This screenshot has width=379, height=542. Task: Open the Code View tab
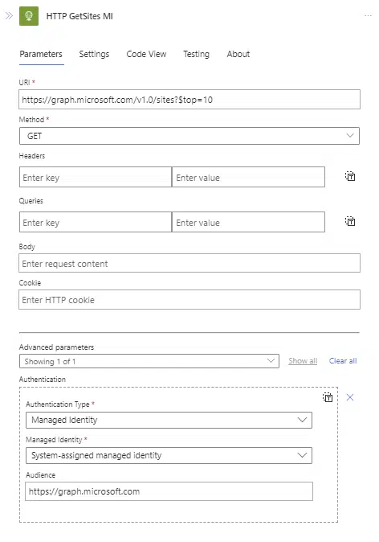pos(146,54)
